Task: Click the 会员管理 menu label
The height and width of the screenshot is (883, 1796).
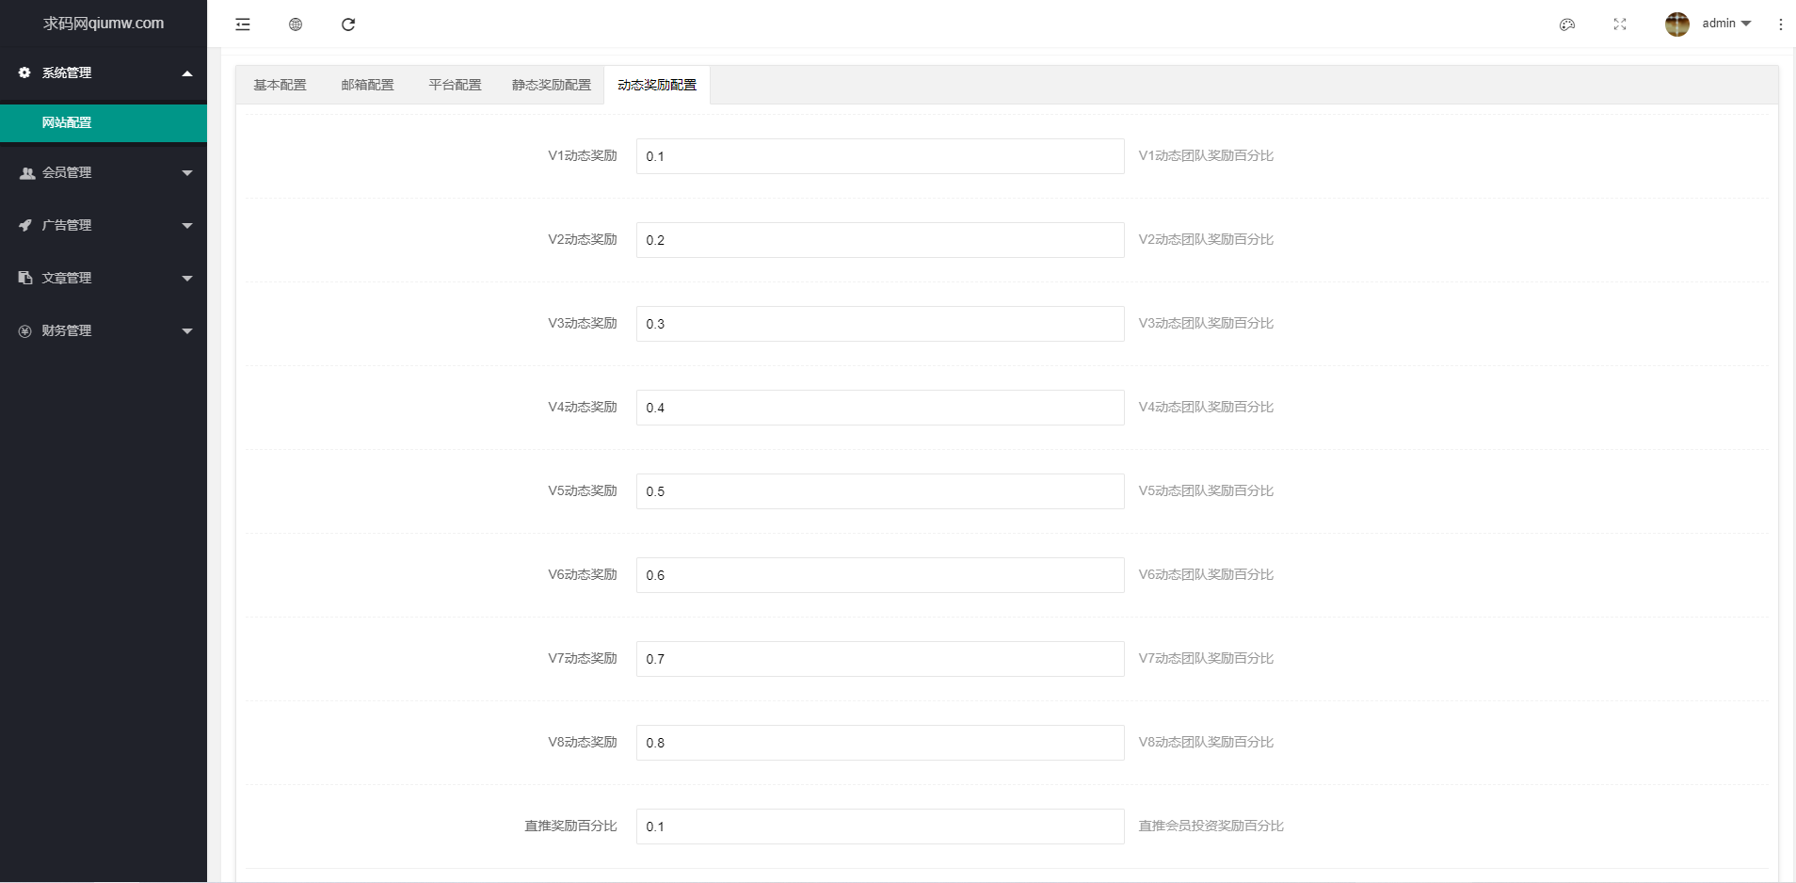Action: pyautogui.click(x=67, y=172)
